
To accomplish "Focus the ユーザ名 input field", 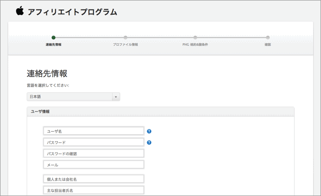I will click(x=93, y=131).
